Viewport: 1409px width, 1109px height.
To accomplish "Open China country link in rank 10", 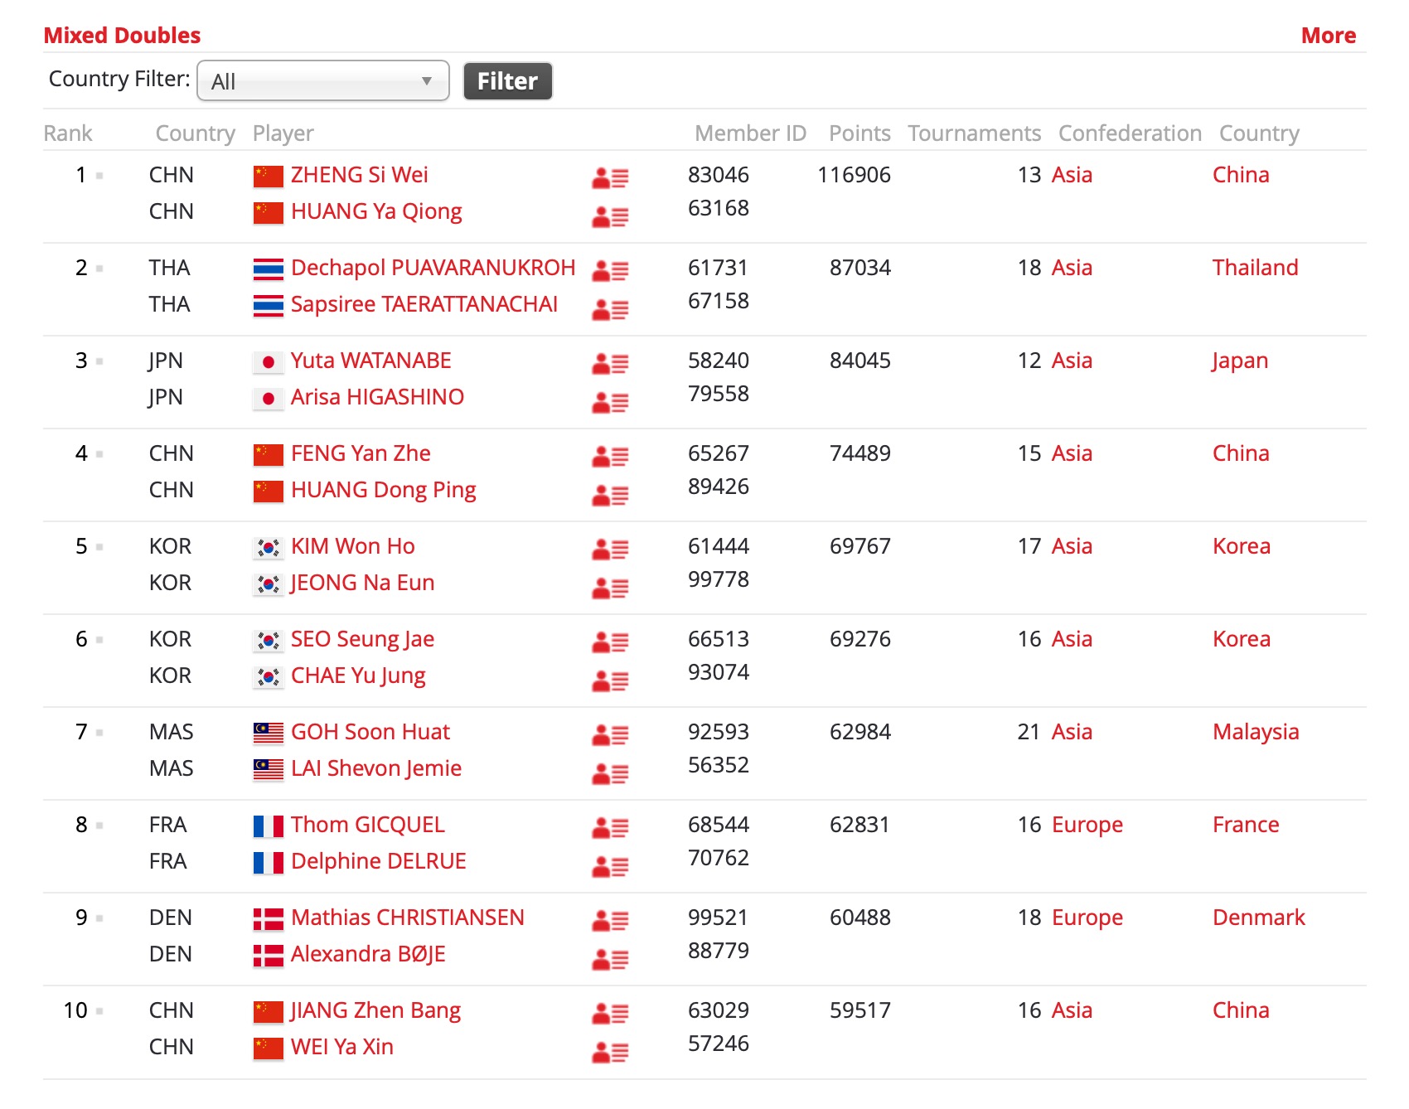I will (1241, 1010).
